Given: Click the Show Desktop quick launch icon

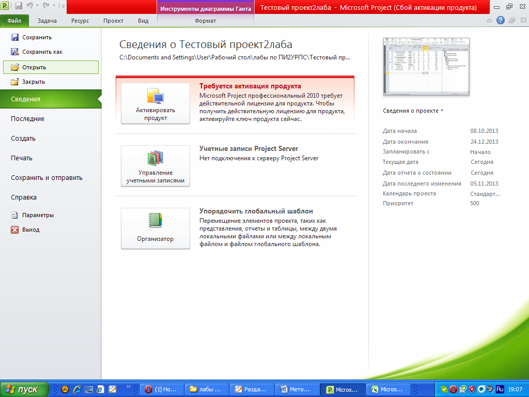Looking at the screenshot, I should pyautogui.click(x=89, y=389).
